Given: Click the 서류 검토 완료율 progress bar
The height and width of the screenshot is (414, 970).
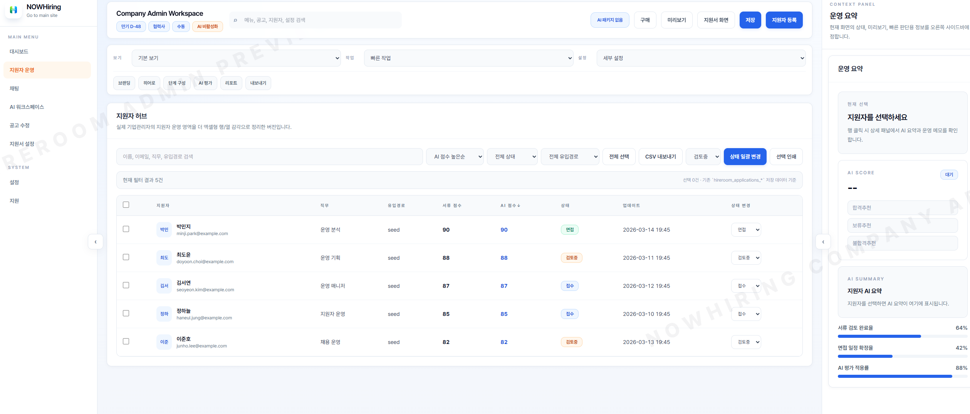Looking at the screenshot, I should (901, 336).
